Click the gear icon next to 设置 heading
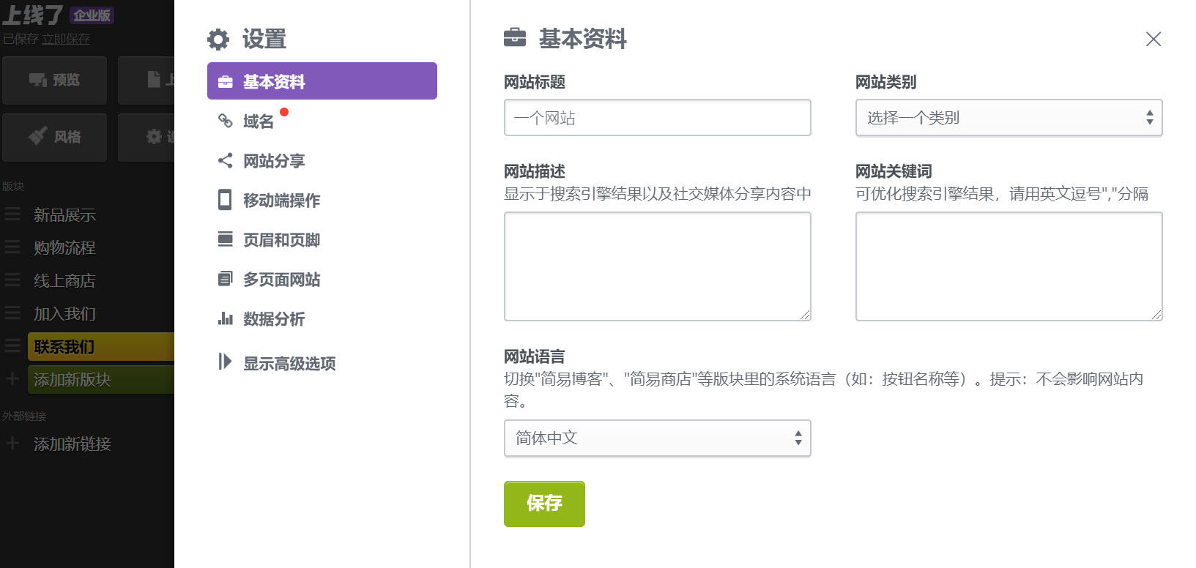This screenshot has height=568, width=1196. pos(218,40)
